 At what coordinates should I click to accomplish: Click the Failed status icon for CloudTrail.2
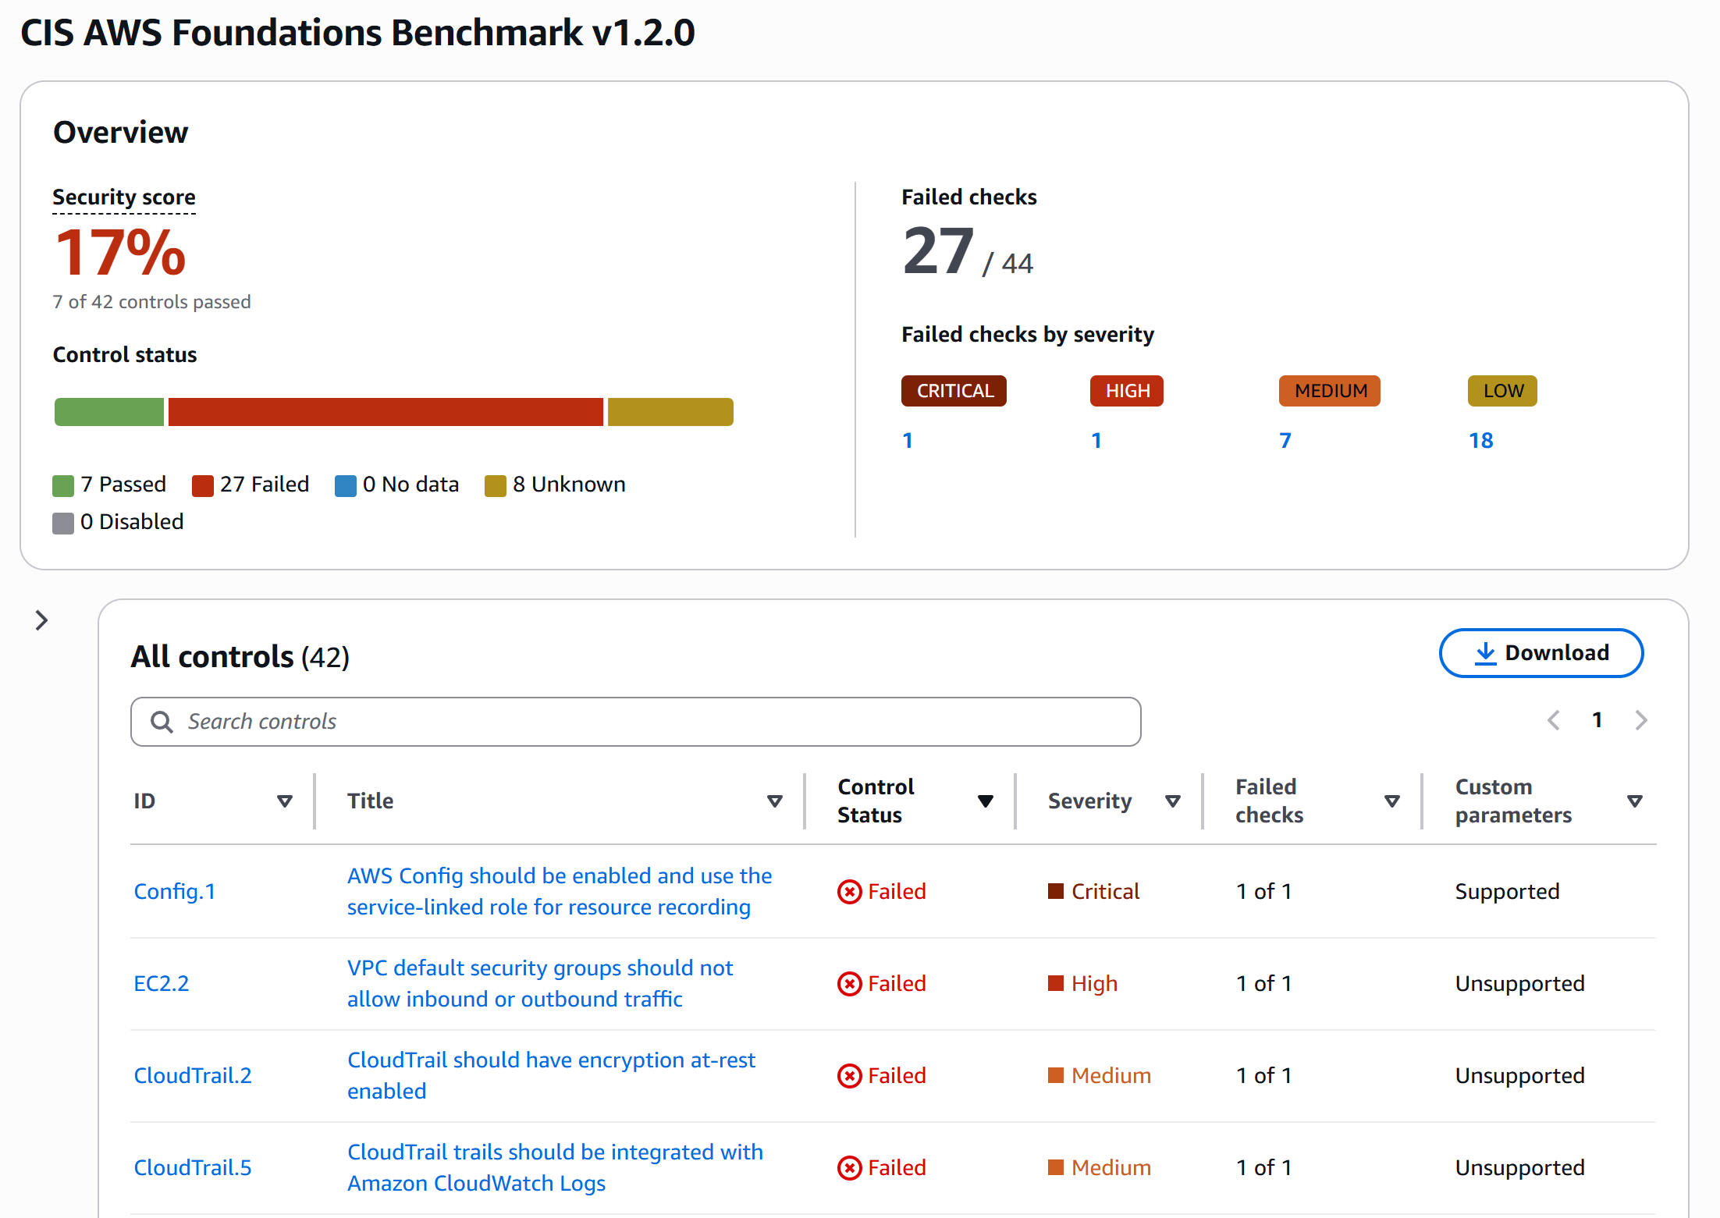(x=849, y=1075)
